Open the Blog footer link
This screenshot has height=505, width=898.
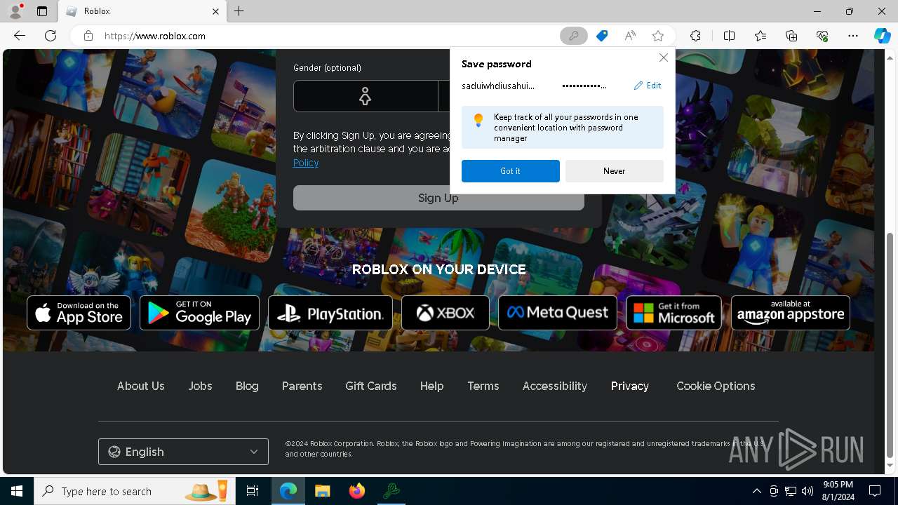[x=247, y=386]
